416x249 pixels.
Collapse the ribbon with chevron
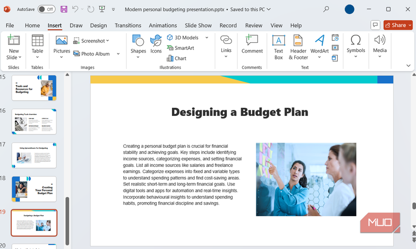pos(408,66)
